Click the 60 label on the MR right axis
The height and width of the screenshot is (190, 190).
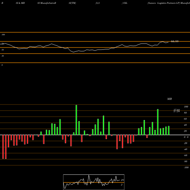pos(185,119)
